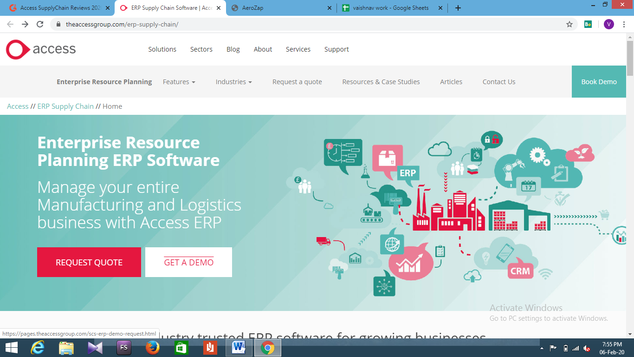Click the CRM speech bubble in the illustration

[x=520, y=270]
